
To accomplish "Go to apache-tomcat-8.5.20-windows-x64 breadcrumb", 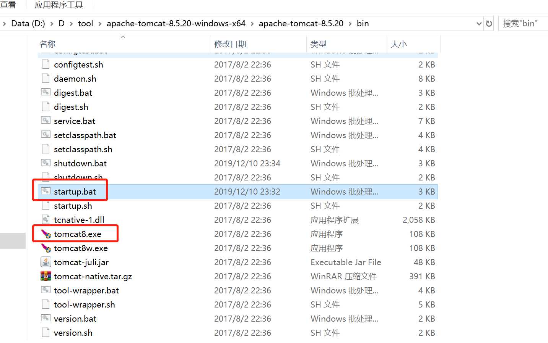I will (176, 24).
